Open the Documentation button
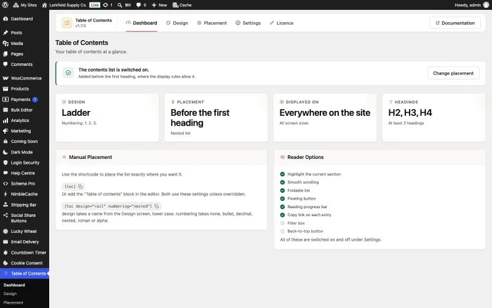Viewport: 492px width, 308px height. coord(455,23)
